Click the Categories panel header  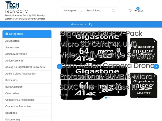[x=27, y=34]
